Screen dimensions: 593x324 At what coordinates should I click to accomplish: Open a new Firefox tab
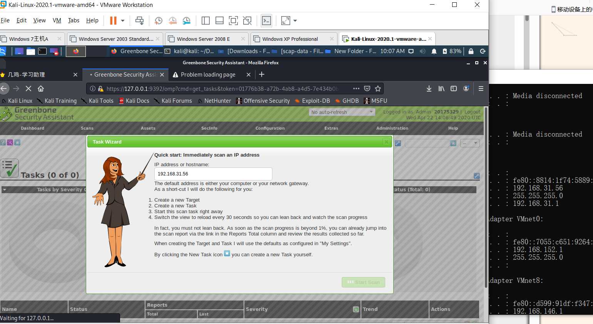point(262,74)
